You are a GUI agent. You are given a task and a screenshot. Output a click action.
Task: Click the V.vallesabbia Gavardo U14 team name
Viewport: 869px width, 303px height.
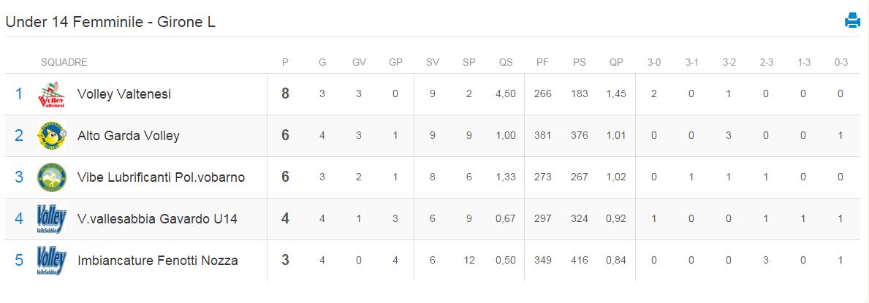(157, 219)
